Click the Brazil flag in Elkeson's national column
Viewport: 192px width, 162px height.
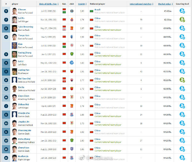(91, 11)
